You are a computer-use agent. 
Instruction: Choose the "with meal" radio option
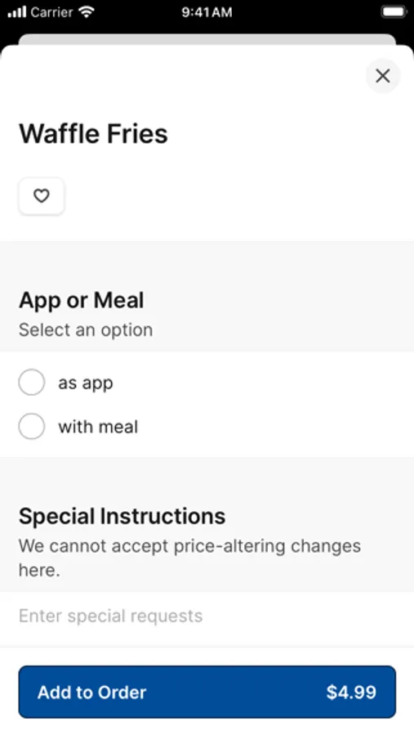coord(31,426)
